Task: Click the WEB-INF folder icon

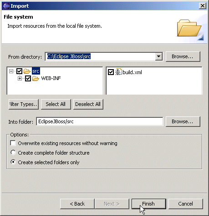Action: click(36, 78)
